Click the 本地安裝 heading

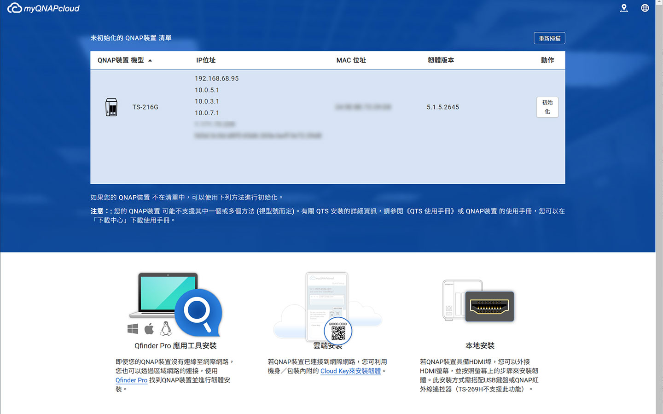click(480, 346)
